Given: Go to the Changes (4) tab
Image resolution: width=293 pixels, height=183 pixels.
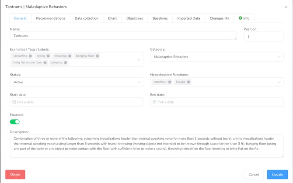Looking at the screenshot, I should point(219,18).
